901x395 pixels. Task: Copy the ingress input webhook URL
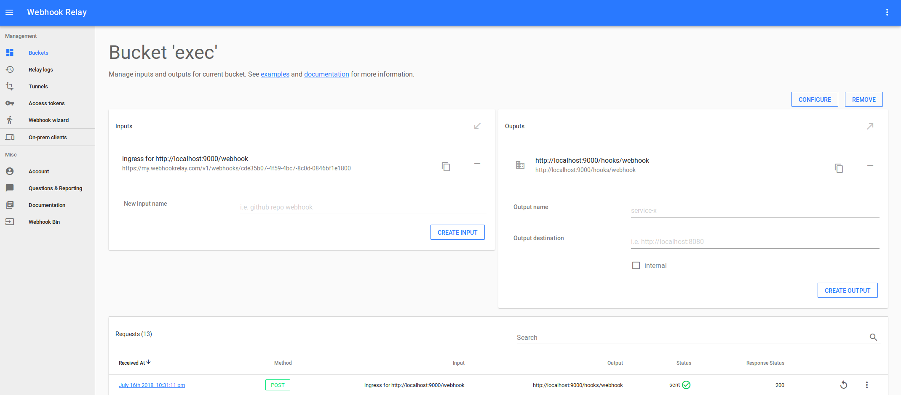[x=446, y=167]
